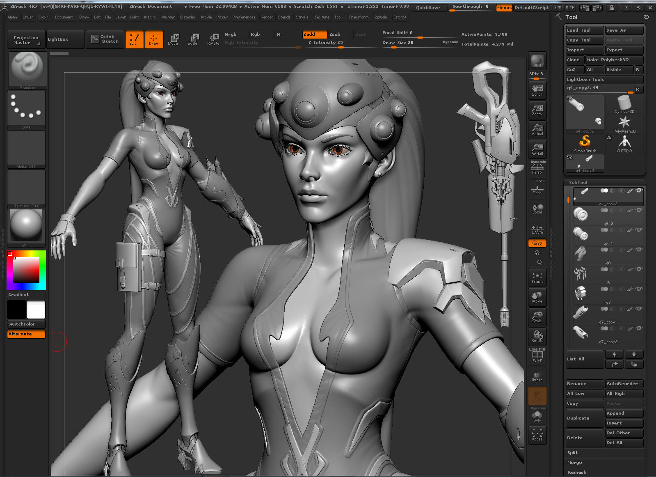Image resolution: width=656 pixels, height=477 pixels.
Task: Click the right shelf Rotate view icon
Action: 537,337
